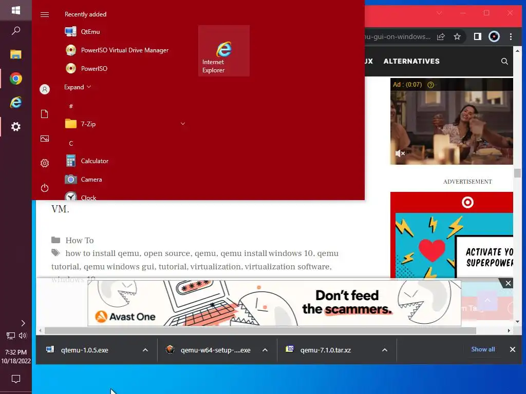Click the 'qemu windows gui' tag
The height and width of the screenshot is (394, 526).
(x=119, y=267)
